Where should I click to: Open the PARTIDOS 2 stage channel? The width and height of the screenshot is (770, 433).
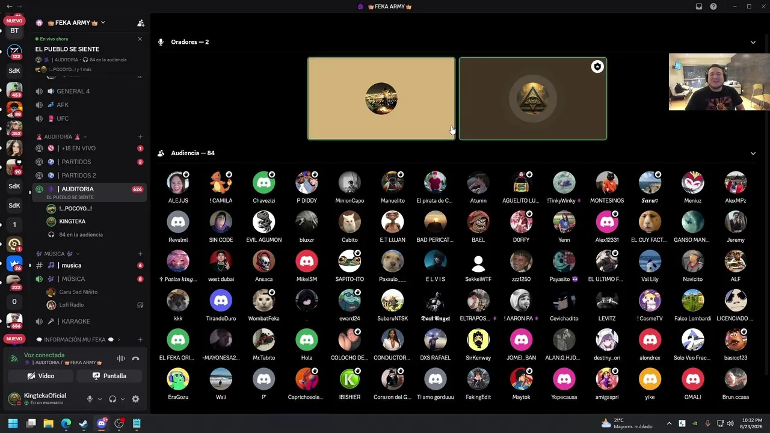[x=89, y=176]
